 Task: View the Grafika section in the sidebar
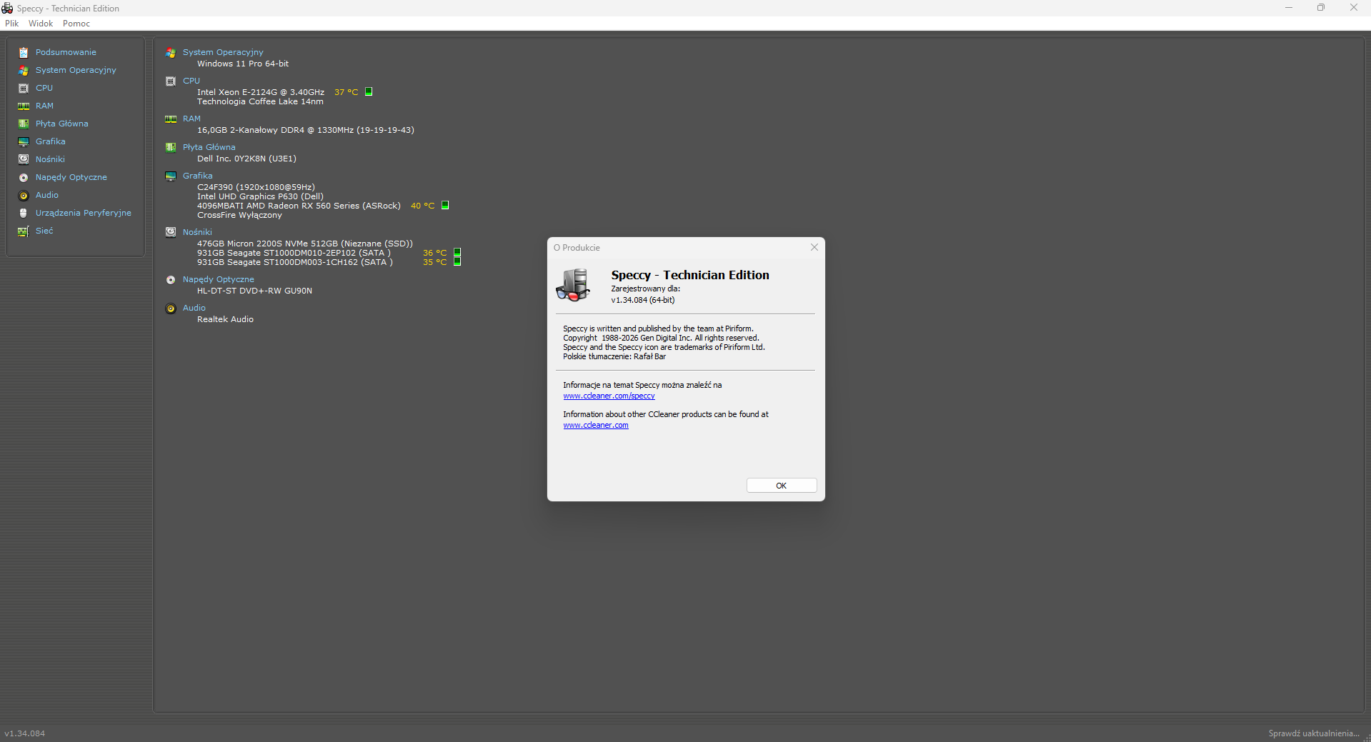click(51, 141)
